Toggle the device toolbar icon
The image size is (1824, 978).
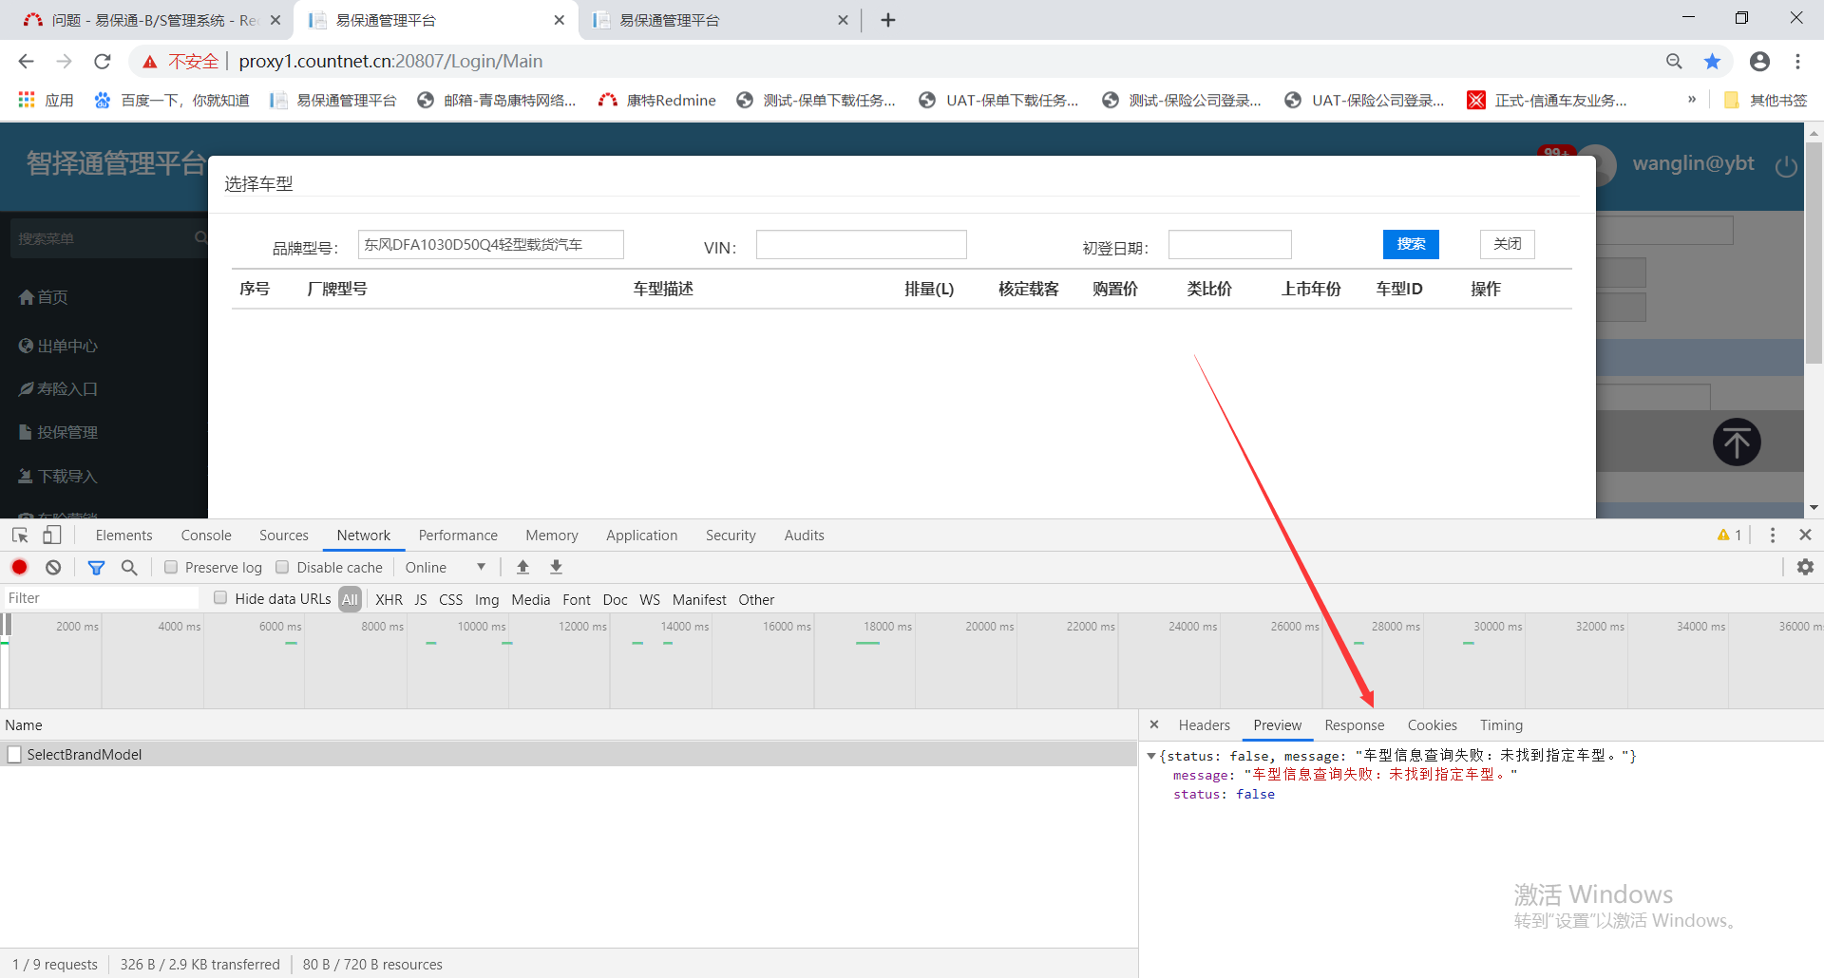(52, 536)
